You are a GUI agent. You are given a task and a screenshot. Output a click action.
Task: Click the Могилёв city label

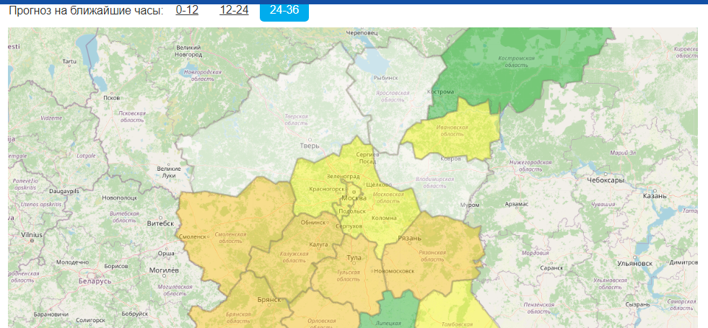[164, 270]
